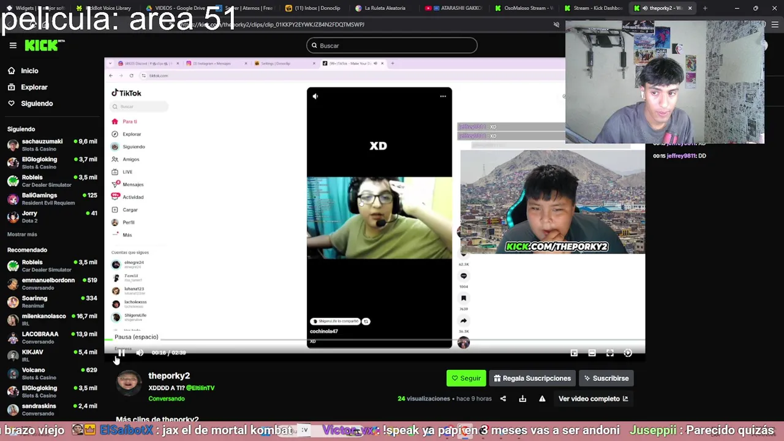Toggle theatre mode in the clip player
The image size is (784, 441).
pyautogui.click(x=592, y=353)
